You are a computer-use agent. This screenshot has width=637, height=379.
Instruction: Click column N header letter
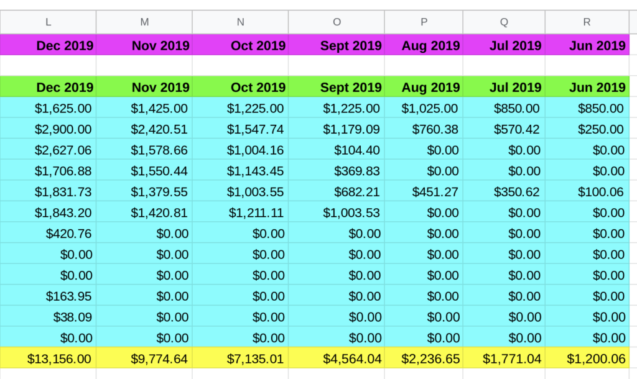[240, 22]
